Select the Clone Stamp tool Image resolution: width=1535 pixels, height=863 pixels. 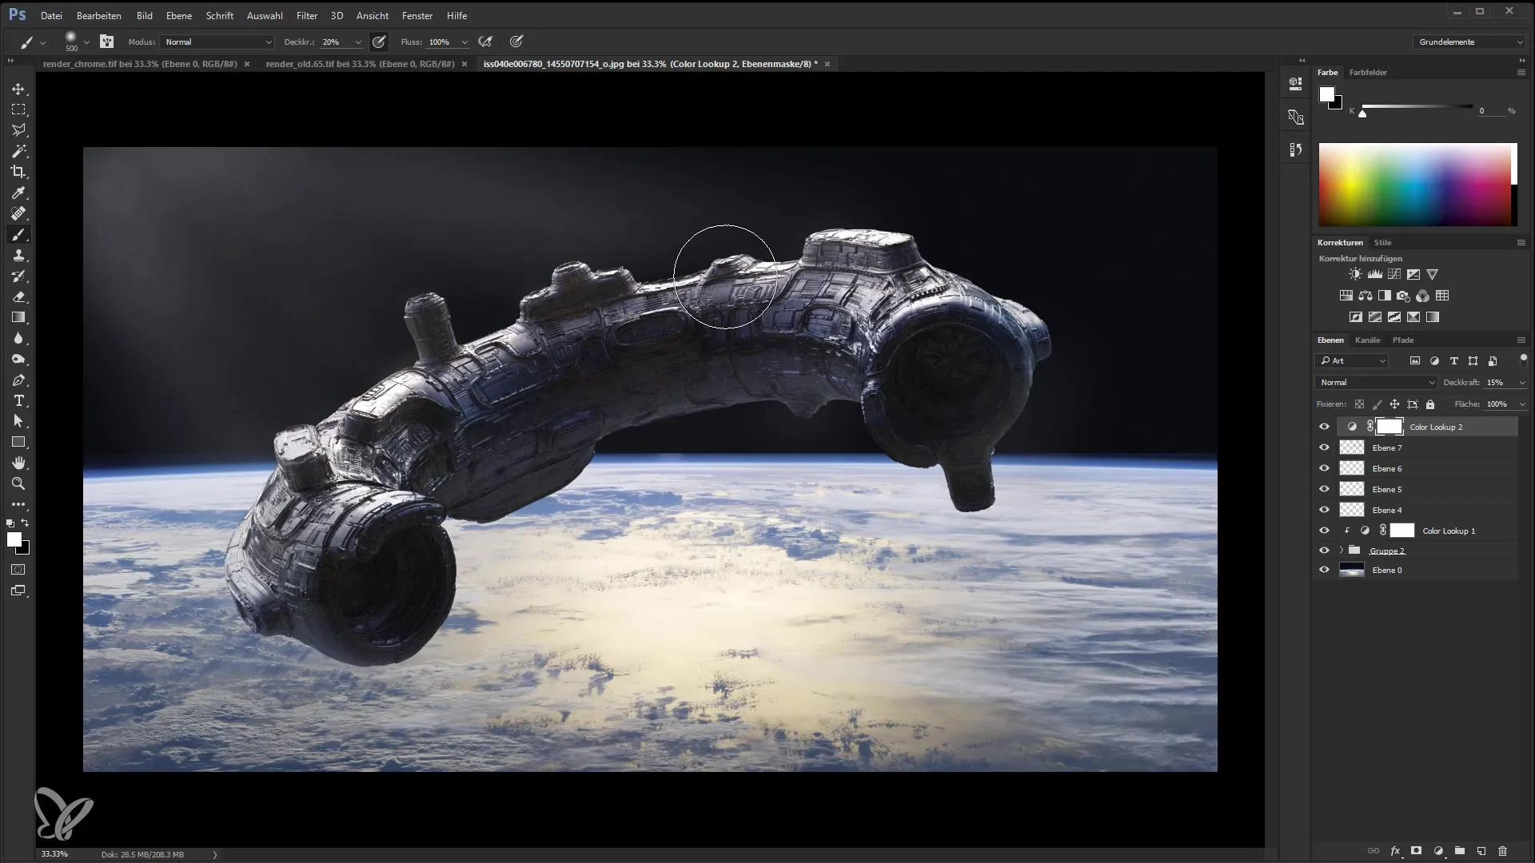[x=18, y=255]
